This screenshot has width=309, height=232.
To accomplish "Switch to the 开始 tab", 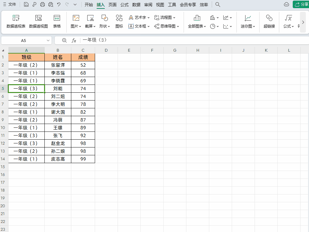I will click(89, 4).
